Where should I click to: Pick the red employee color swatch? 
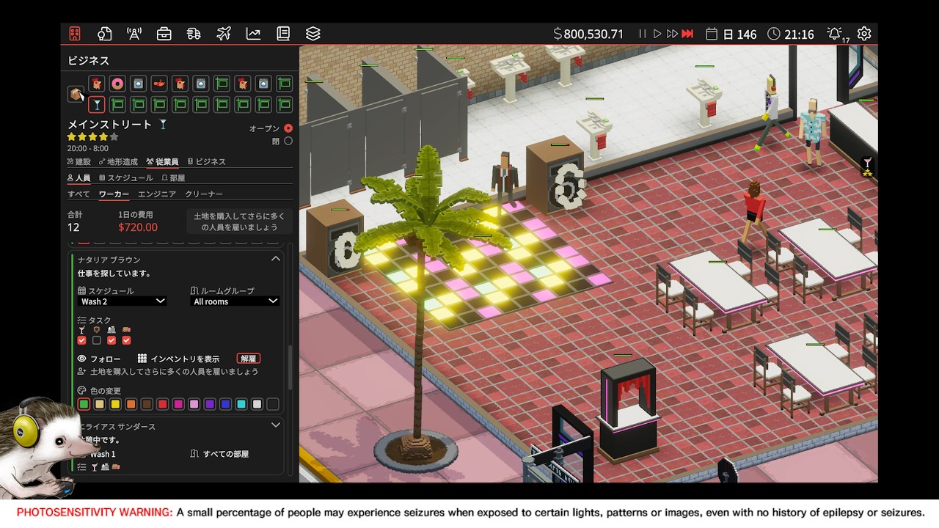tap(162, 404)
